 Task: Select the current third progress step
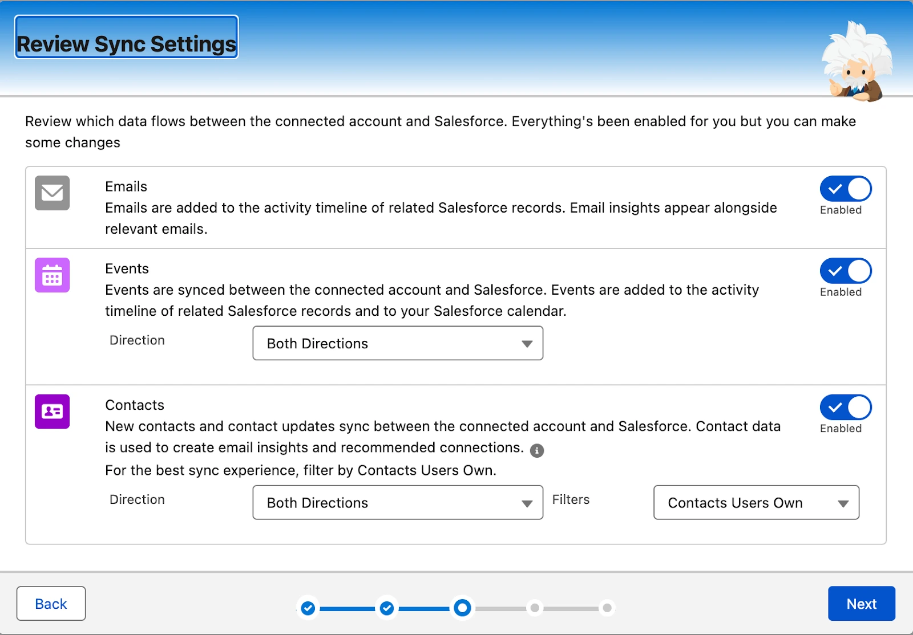[463, 608]
